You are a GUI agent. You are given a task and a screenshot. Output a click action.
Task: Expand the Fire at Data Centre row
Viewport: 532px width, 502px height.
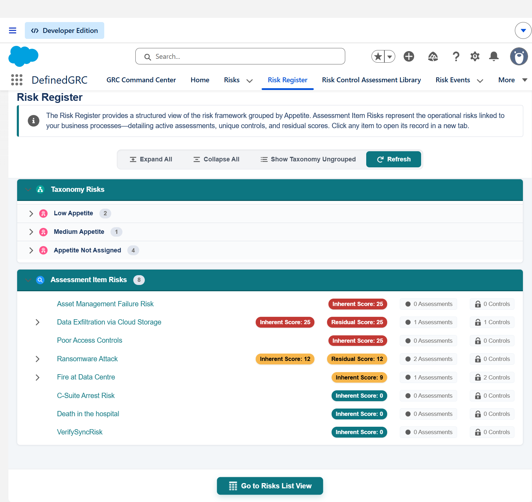[x=37, y=377]
